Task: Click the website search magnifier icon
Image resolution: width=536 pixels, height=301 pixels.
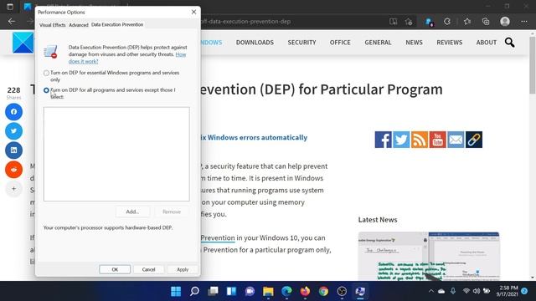Action: tap(509, 43)
